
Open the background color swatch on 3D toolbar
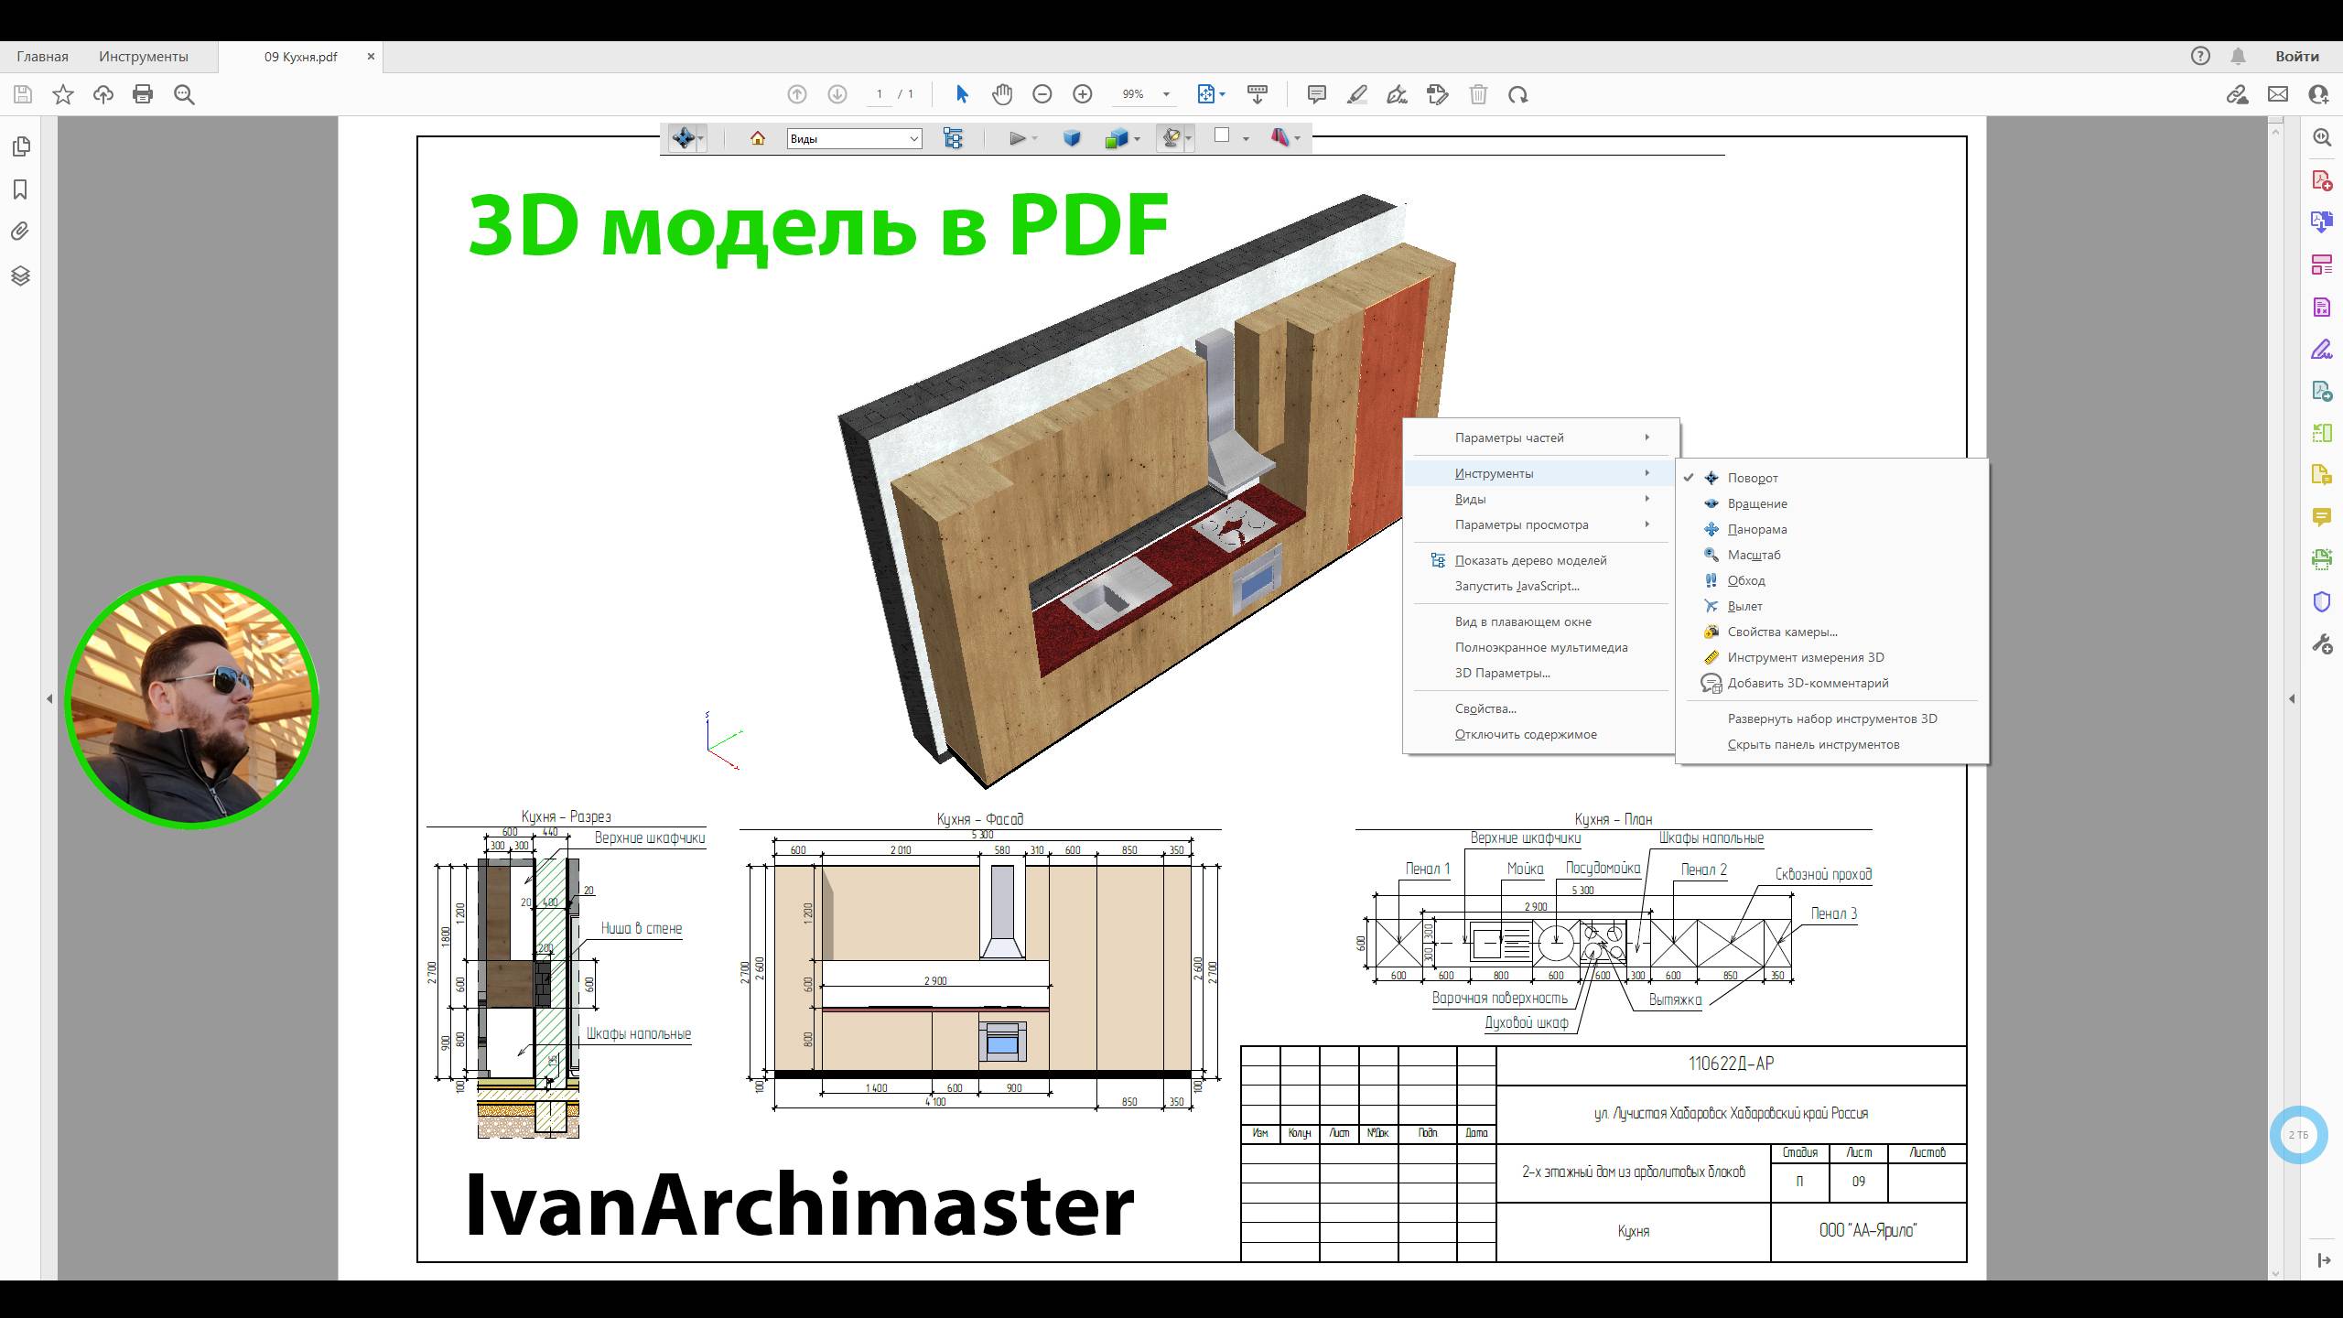tap(1224, 138)
